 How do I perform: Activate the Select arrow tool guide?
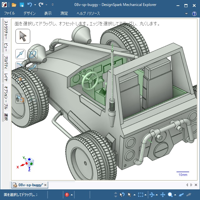tap(23, 36)
